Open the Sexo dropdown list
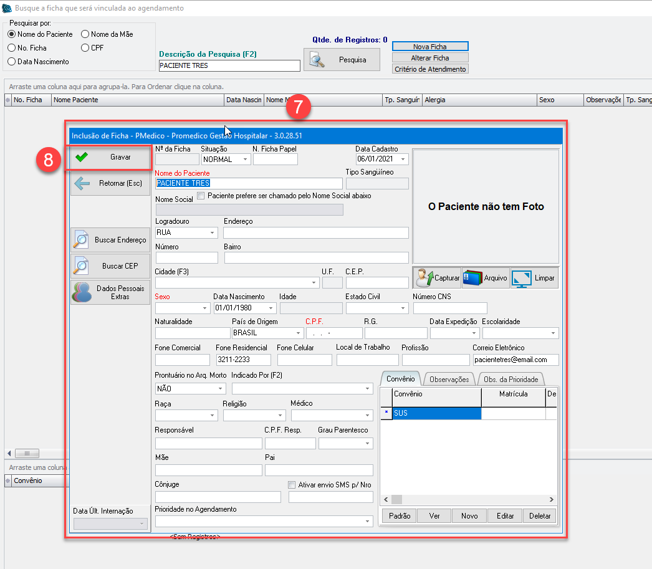Viewport: 652px width, 569px height. pos(206,308)
